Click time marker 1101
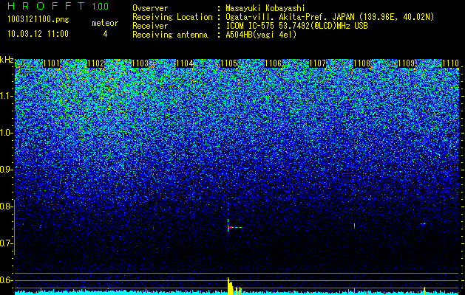 click(x=51, y=63)
